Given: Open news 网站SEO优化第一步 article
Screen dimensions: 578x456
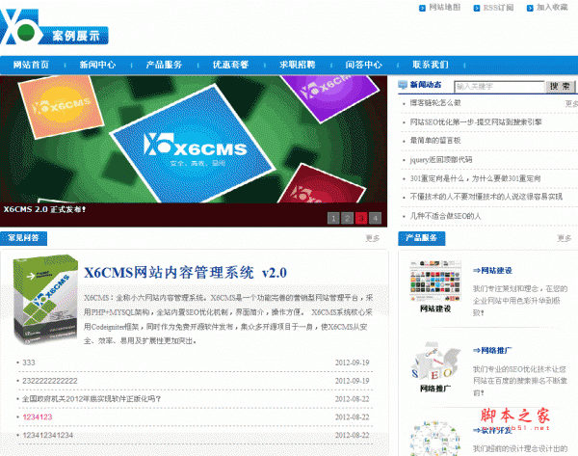Looking at the screenshot, I should tap(476, 122).
